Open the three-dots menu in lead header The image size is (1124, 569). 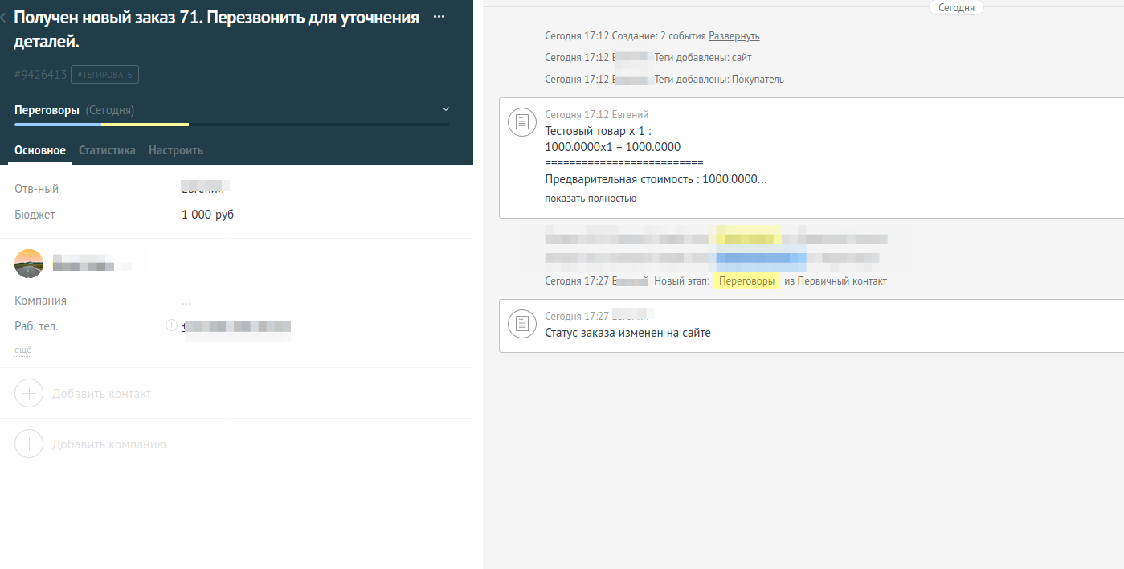tap(439, 17)
